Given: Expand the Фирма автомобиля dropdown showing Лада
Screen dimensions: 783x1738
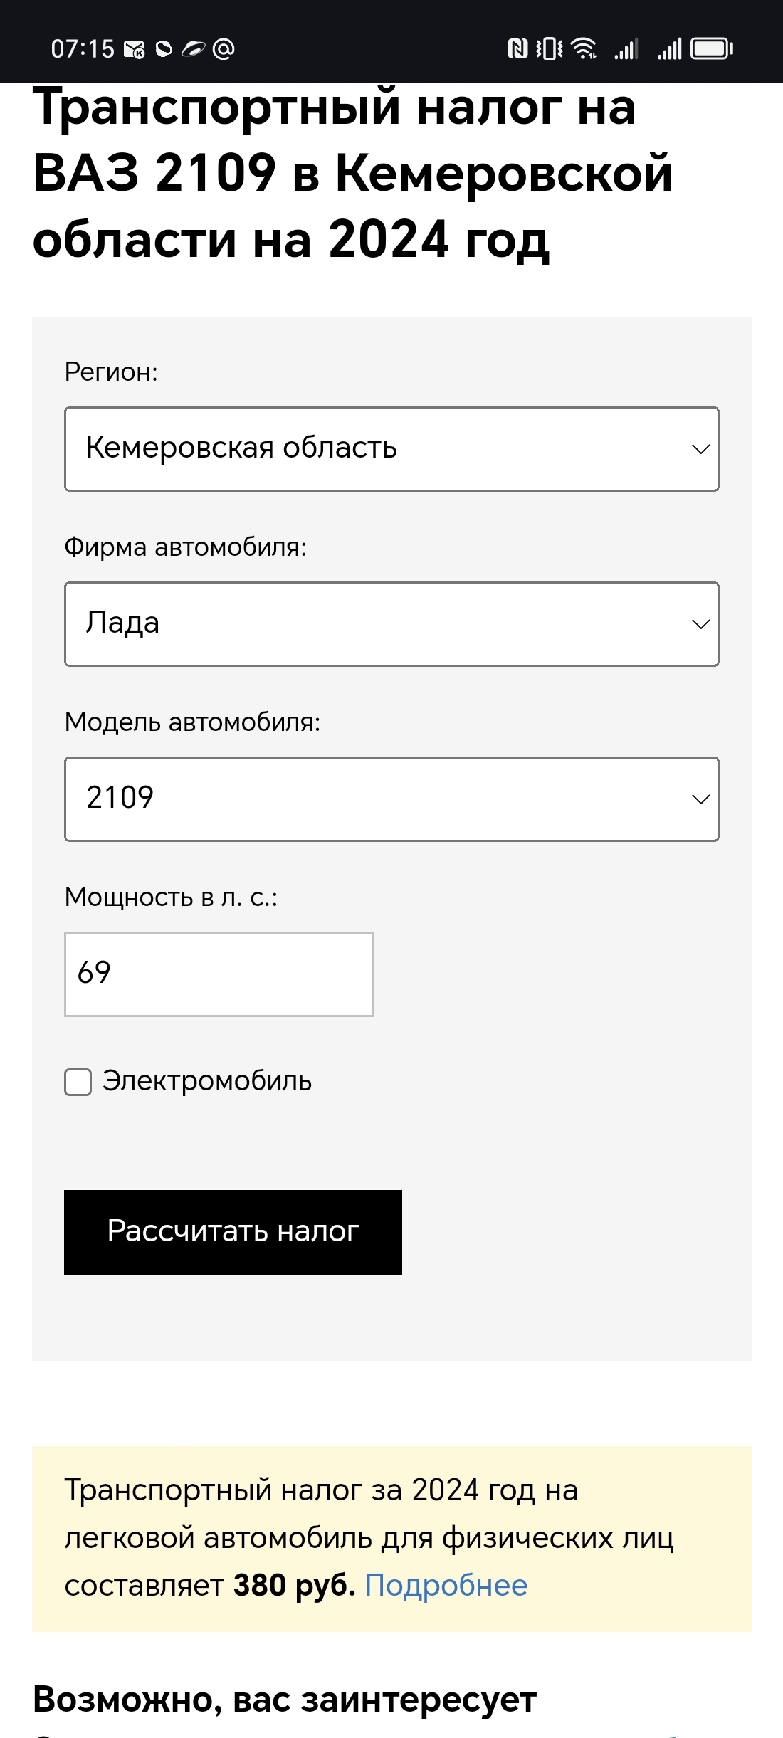Looking at the screenshot, I should [x=391, y=624].
